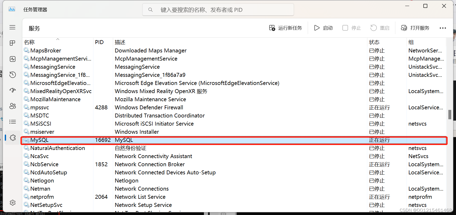
Task: Select the MessagingService_1f8... service name
Action: 60,75
